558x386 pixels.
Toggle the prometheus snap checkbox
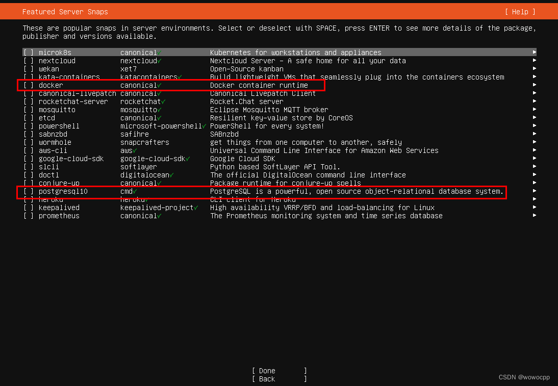click(29, 216)
